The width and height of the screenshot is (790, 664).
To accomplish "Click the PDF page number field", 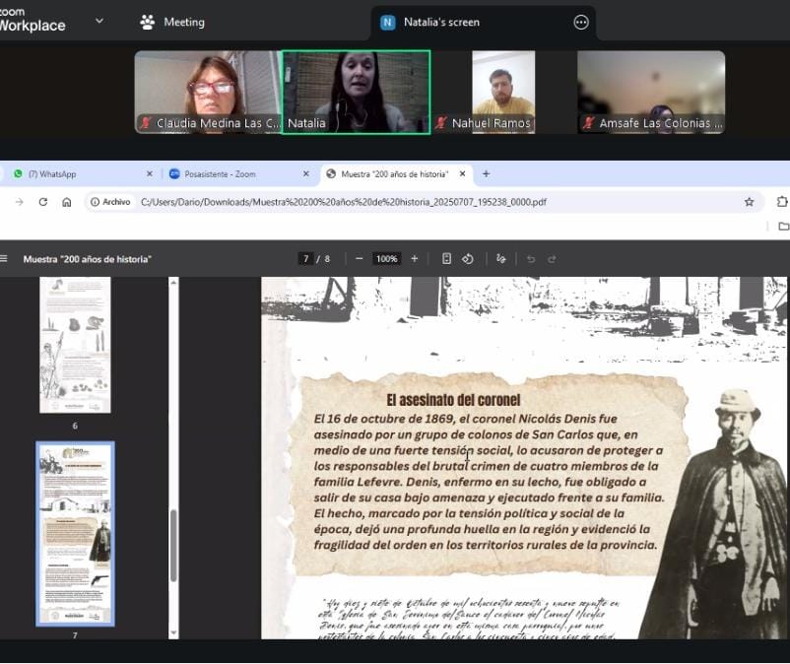I will coord(306,259).
